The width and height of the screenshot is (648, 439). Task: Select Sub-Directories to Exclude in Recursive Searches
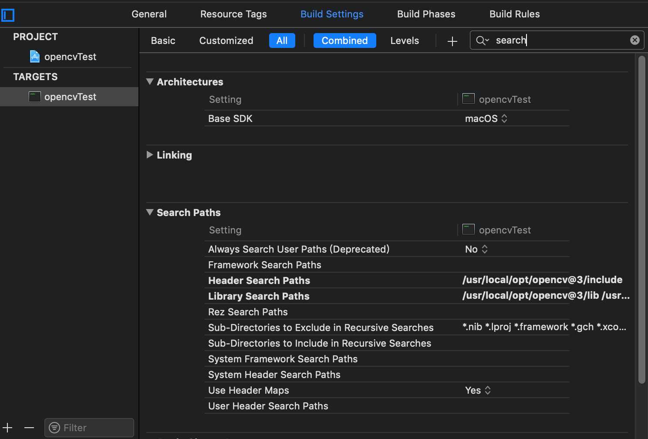[x=387, y=328]
